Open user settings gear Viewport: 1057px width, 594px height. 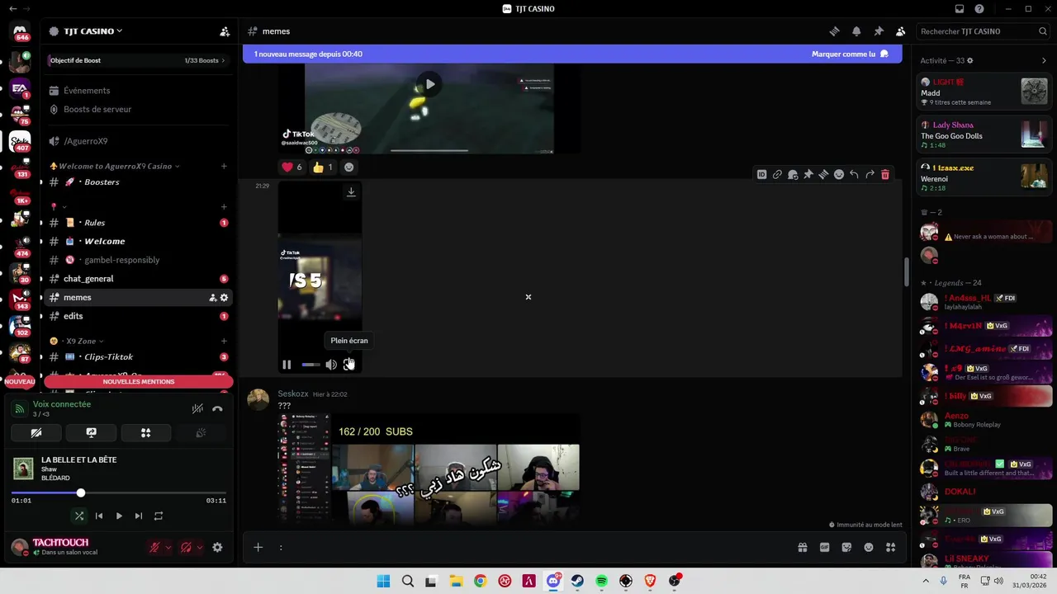pyautogui.click(x=217, y=547)
